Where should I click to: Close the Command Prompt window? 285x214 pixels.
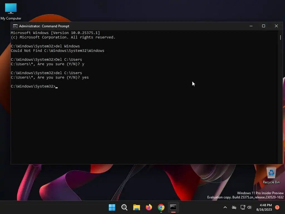click(x=276, y=26)
